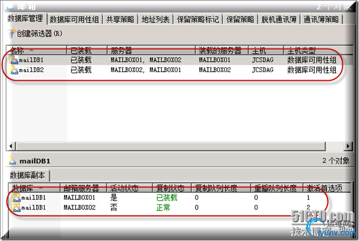Click the mailDB2 database icon in top list
The height and width of the screenshot is (241, 359).
point(13,70)
